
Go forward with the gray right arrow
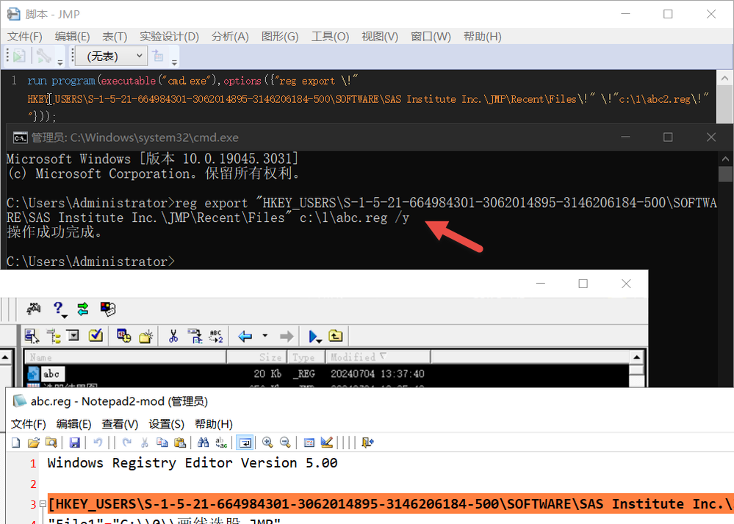pyautogui.click(x=287, y=336)
